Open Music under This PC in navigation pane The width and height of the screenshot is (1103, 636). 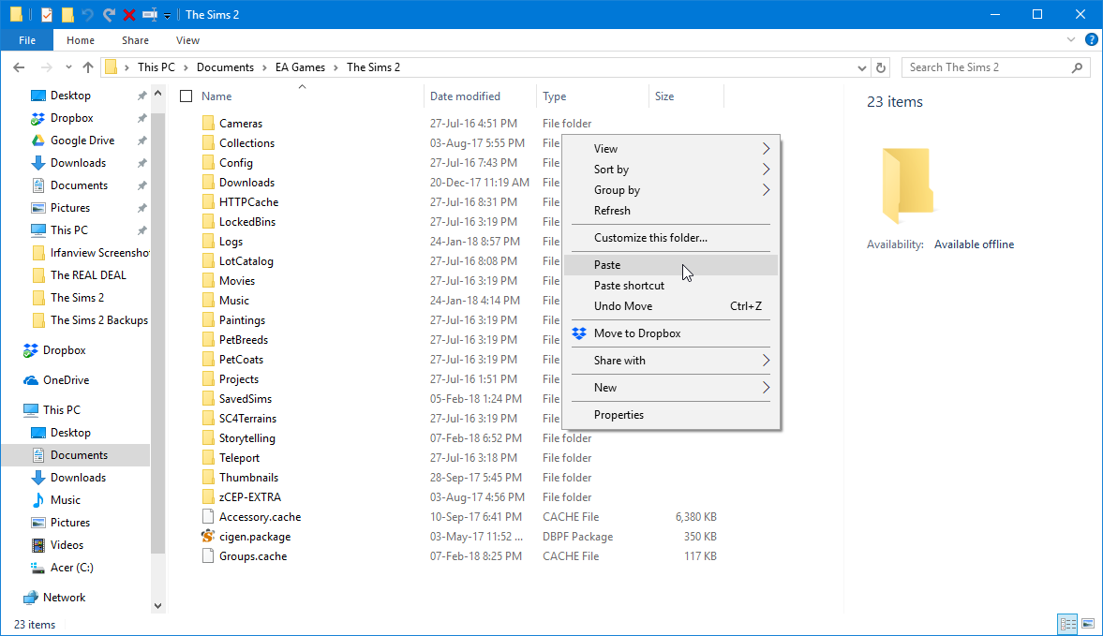(66, 500)
